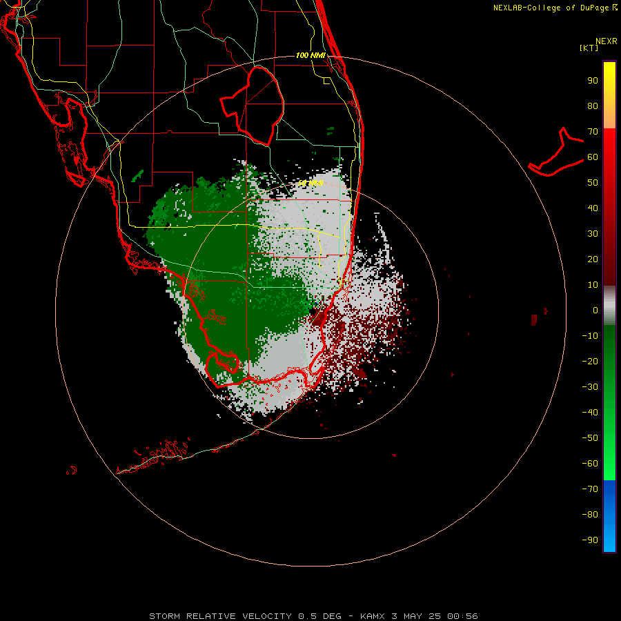Click the 10 value on velocity scale

(x=593, y=285)
